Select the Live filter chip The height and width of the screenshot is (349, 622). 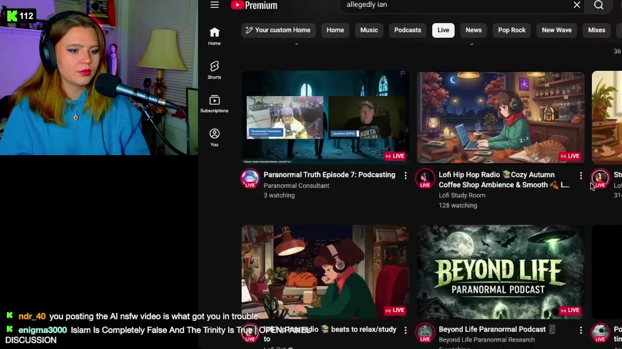pos(443,30)
